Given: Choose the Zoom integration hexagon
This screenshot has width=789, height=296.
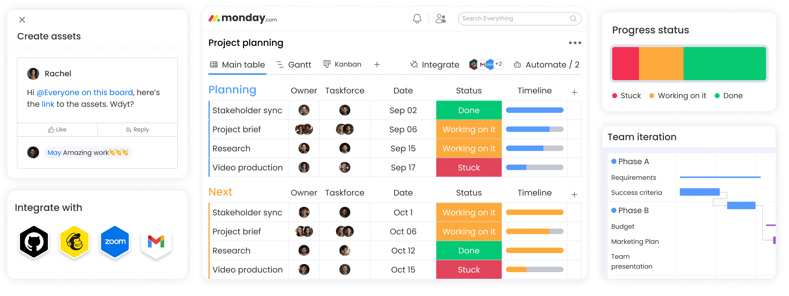Looking at the screenshot, I should (x=115, y=242).
